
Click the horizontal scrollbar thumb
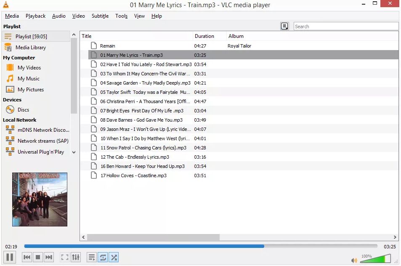(153, 237)
